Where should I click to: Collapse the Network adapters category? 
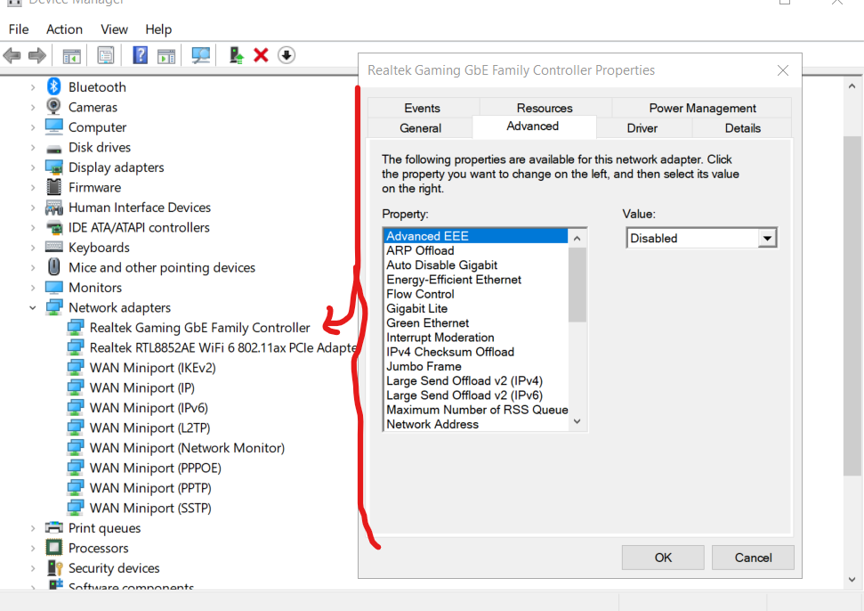click(x=33, y=307)
